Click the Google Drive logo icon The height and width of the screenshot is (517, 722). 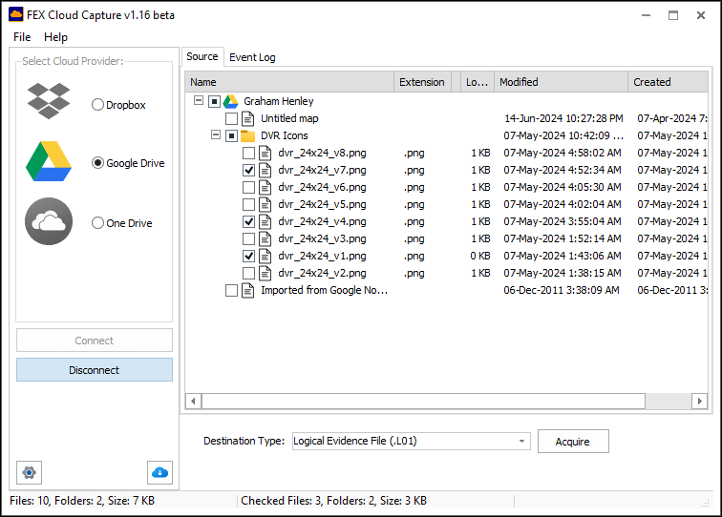pos(49,161)
